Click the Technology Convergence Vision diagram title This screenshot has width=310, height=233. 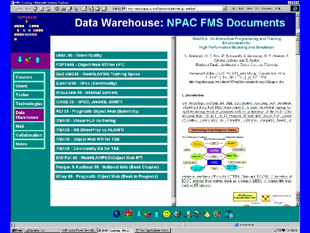click(214, 130)
